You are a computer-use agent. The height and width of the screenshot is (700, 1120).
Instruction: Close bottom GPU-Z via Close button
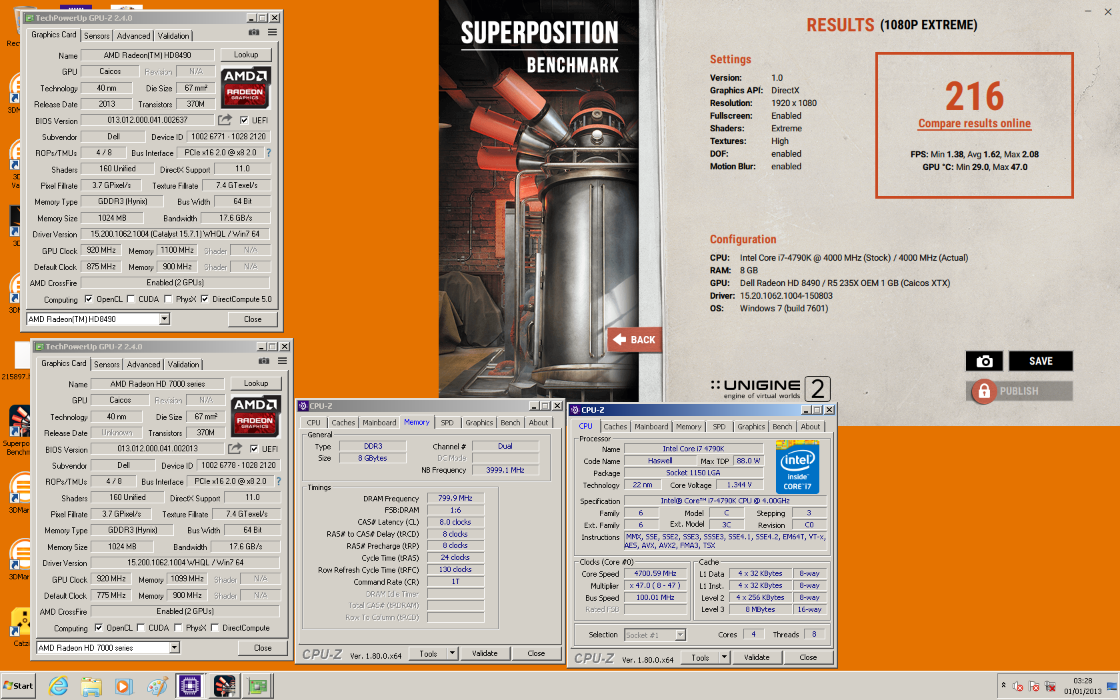(x=263, y=647)
